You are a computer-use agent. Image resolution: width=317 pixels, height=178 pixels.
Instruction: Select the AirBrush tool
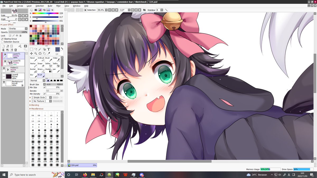point(41,59)
